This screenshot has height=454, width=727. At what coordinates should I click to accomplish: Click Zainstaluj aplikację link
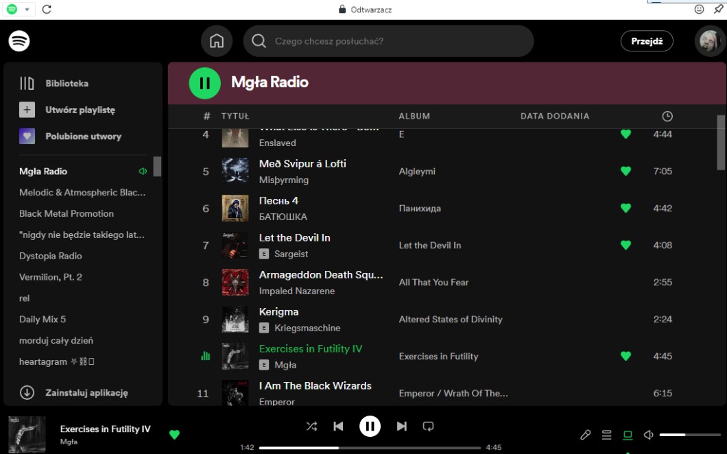click(x=86, y=393)
